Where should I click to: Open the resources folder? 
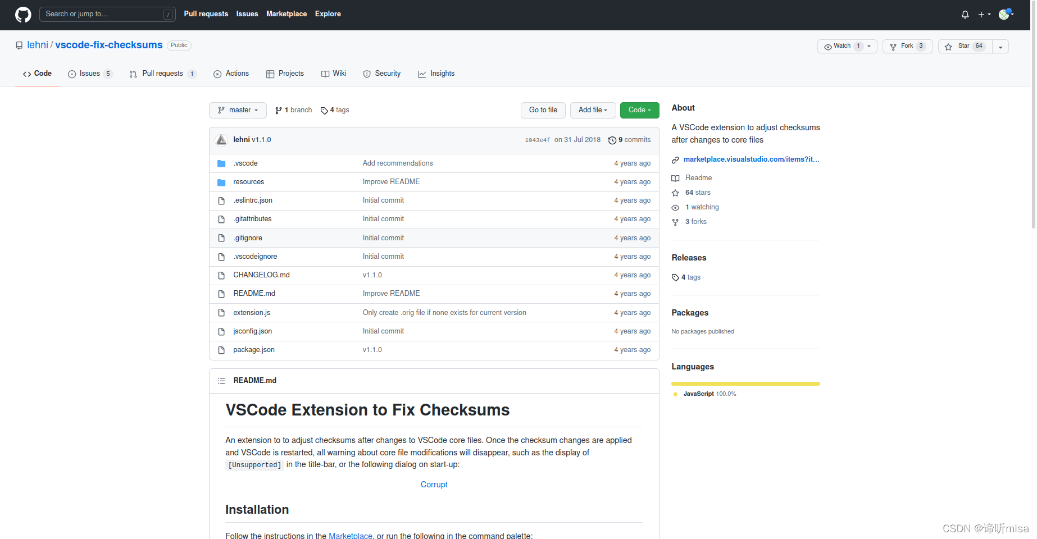tap(248, 182)
